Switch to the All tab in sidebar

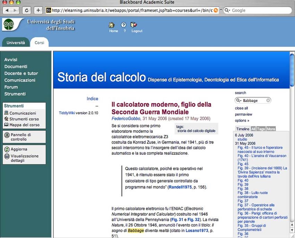pos(253,129)
